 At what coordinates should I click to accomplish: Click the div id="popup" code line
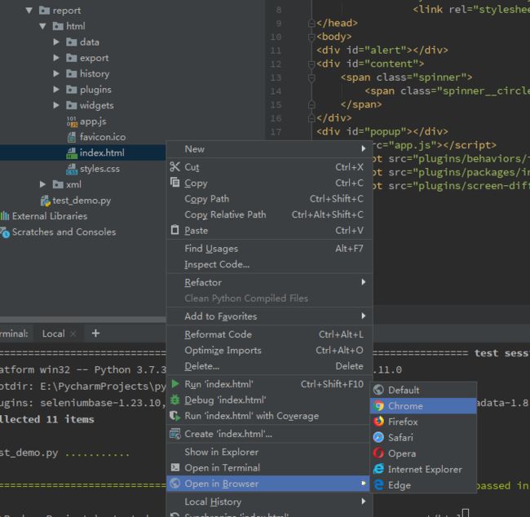pos(382,131)
